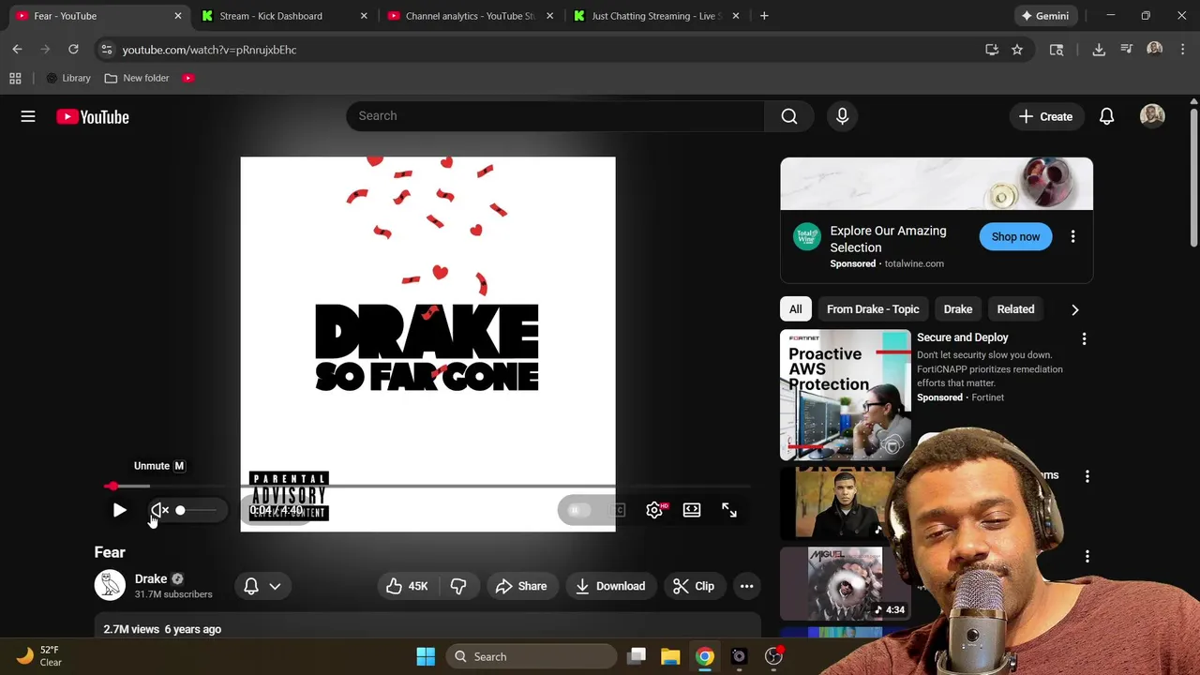Open Chrome media controls icon
This screenshot has width=1200, height=675.
click(1127, 50)
